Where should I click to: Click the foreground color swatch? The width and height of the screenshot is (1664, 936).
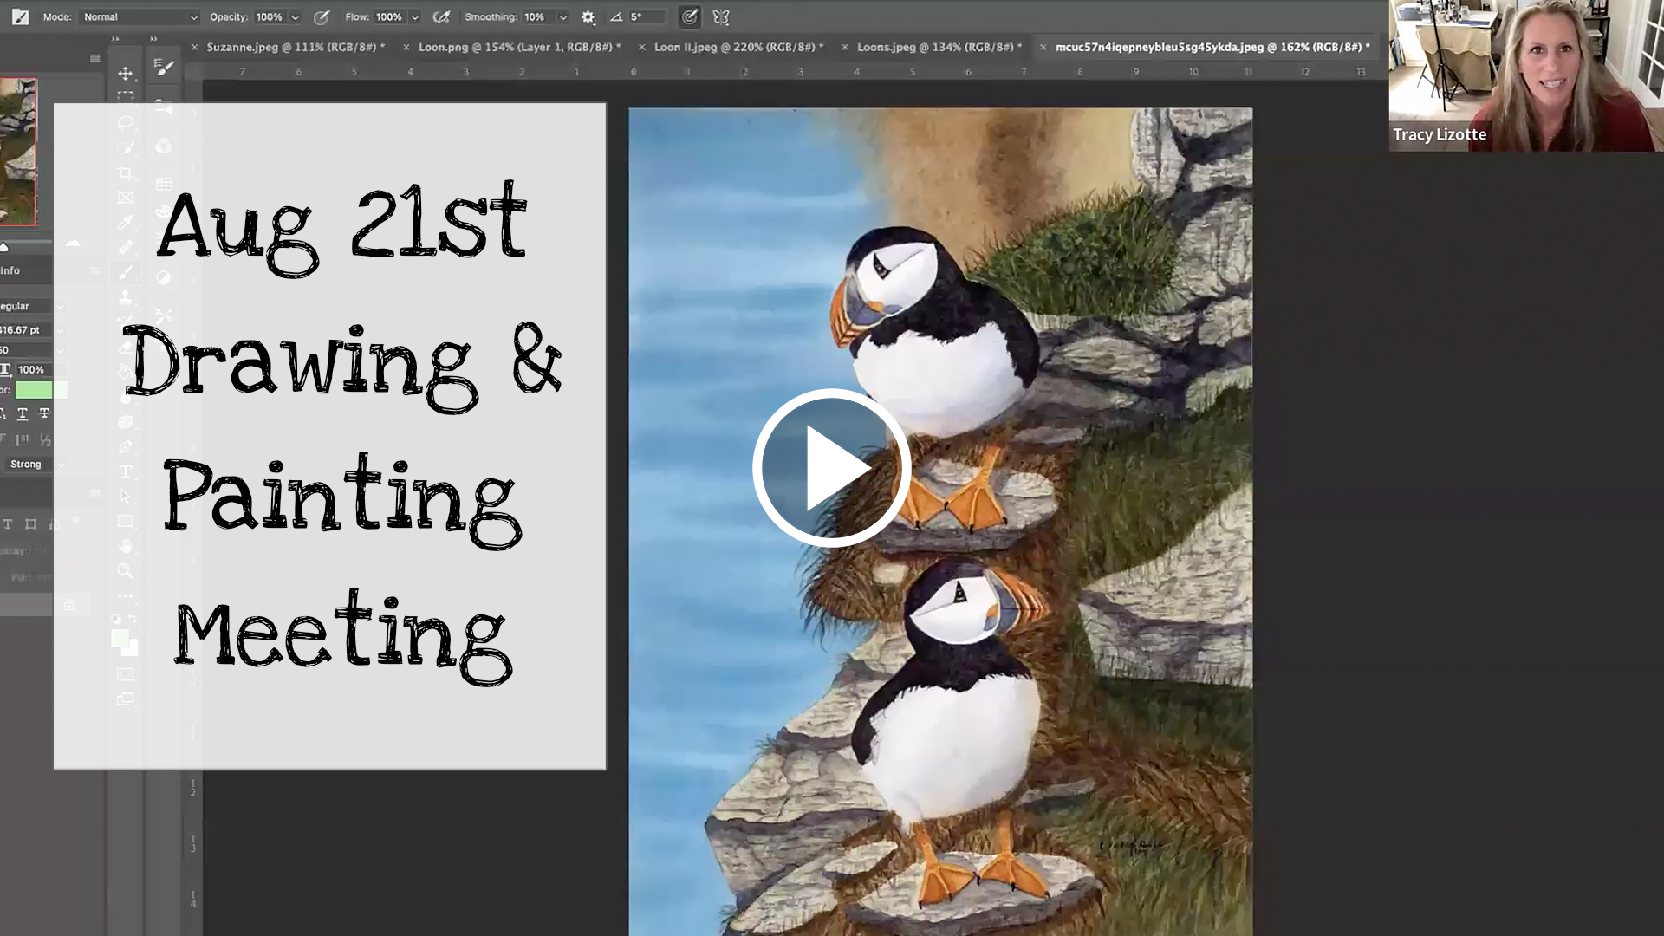pyautogui.click(x=120, y=639)
